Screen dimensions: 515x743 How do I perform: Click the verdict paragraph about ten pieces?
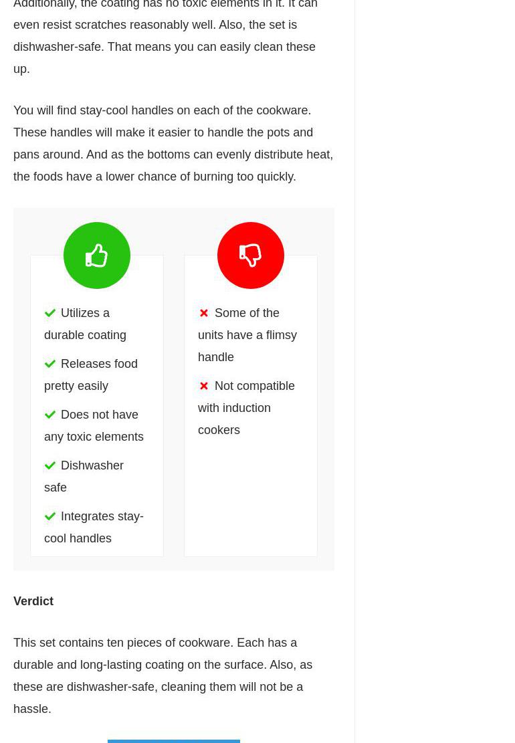pos(163,675)
